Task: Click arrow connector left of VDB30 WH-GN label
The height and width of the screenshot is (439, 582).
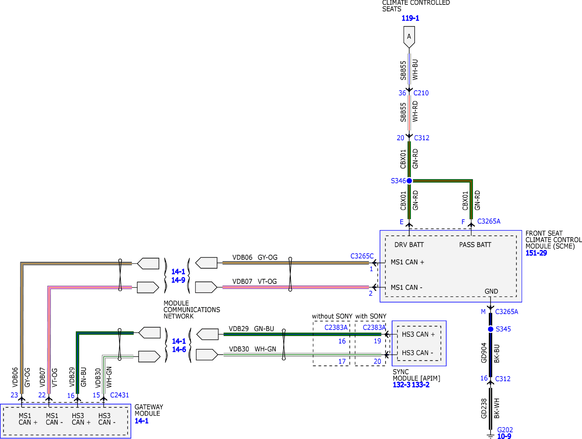Action: (x=207, y=355)
